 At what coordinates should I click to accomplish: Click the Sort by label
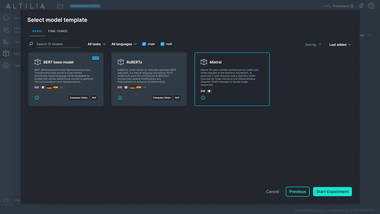point(311,45)
